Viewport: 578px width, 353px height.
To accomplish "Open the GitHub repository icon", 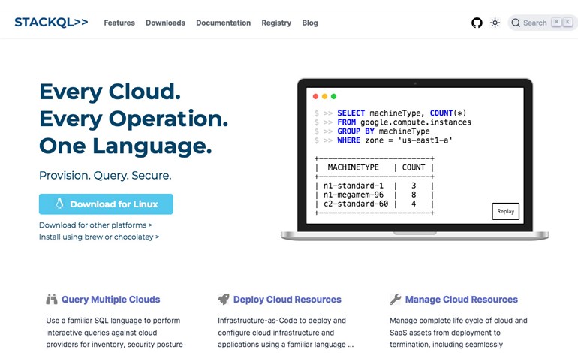I will (477, 23).
